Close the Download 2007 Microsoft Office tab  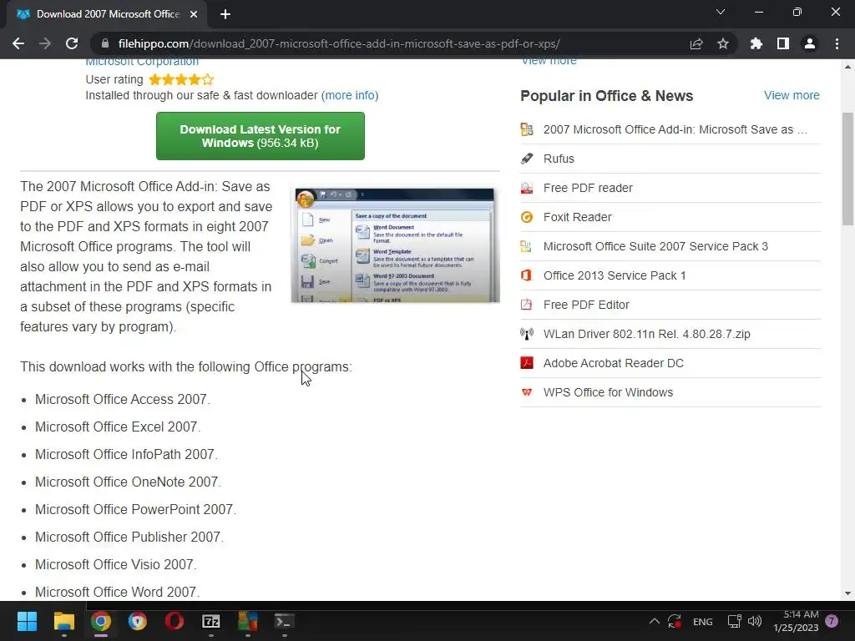tap(194, 14)
